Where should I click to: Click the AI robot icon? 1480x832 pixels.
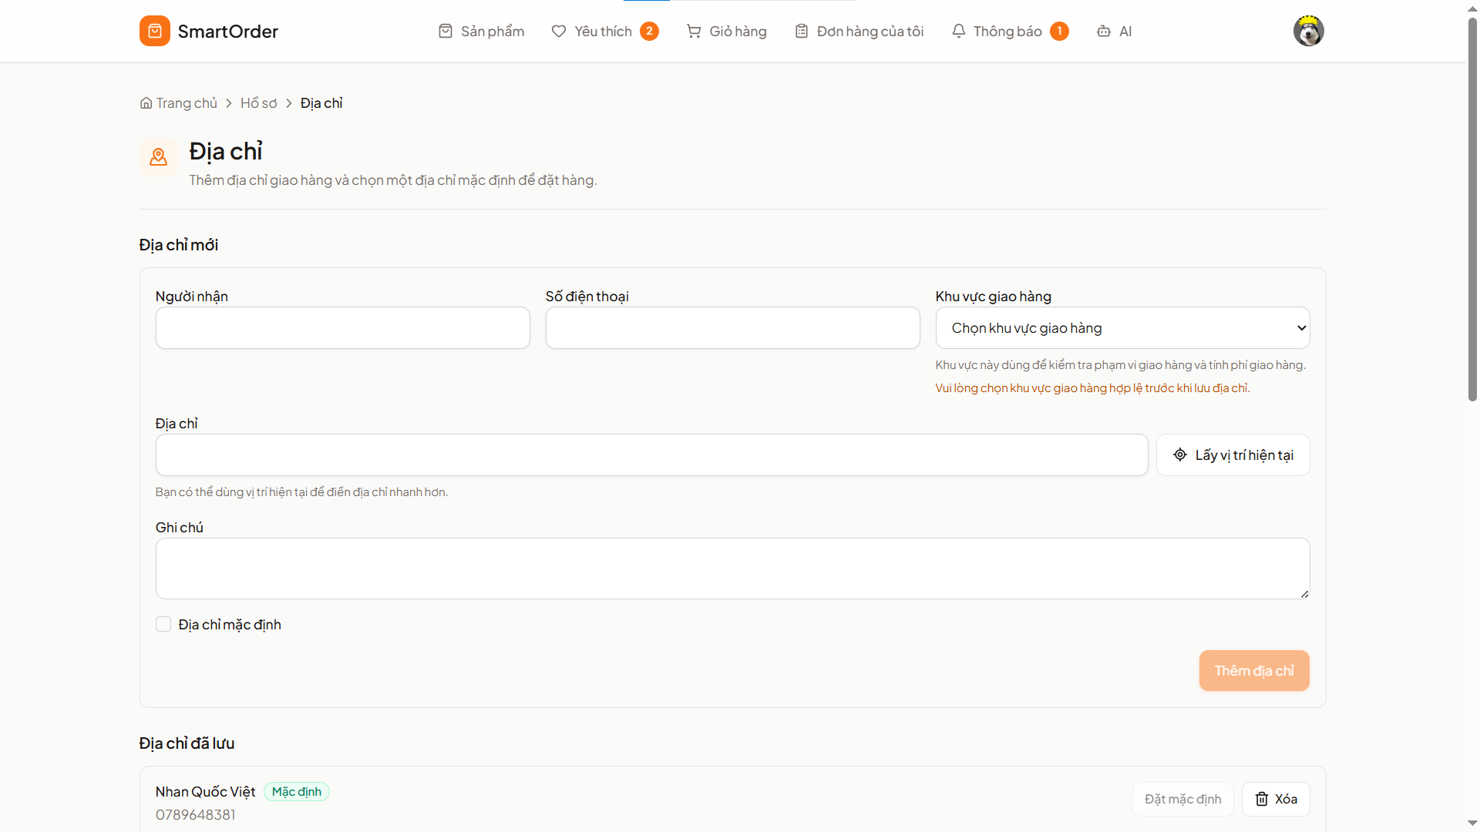pos(1104,31)
